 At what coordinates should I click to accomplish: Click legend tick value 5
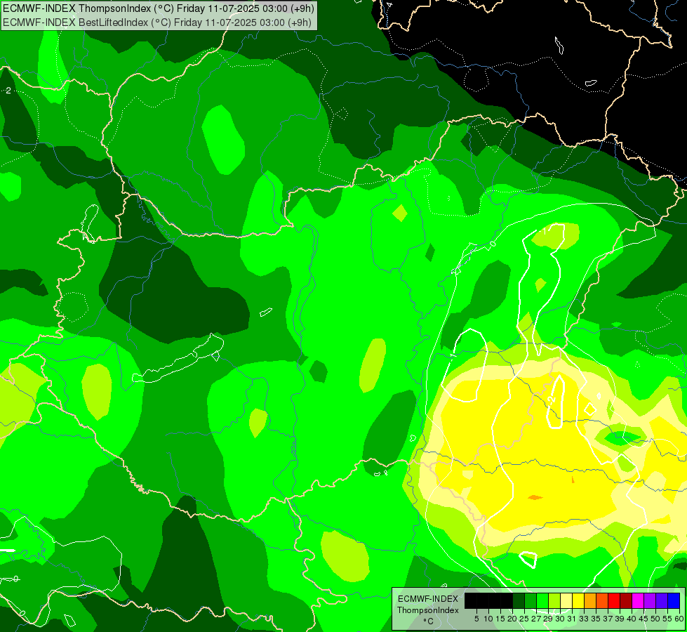point(476,619)
